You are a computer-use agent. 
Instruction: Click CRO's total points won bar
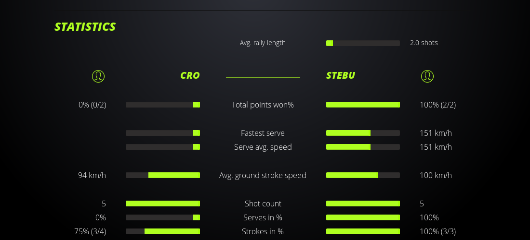(x=163, y=105)
